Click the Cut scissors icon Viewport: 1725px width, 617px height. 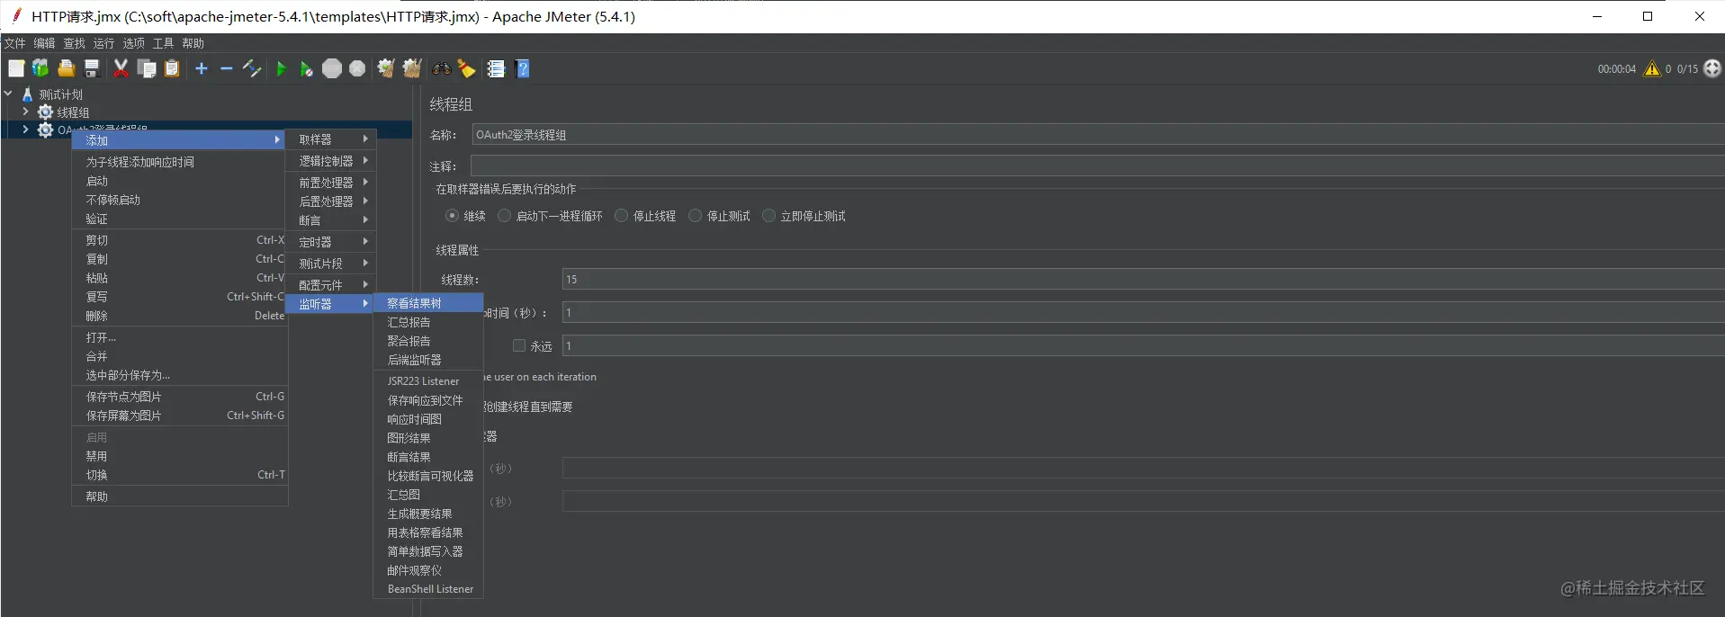121,68
